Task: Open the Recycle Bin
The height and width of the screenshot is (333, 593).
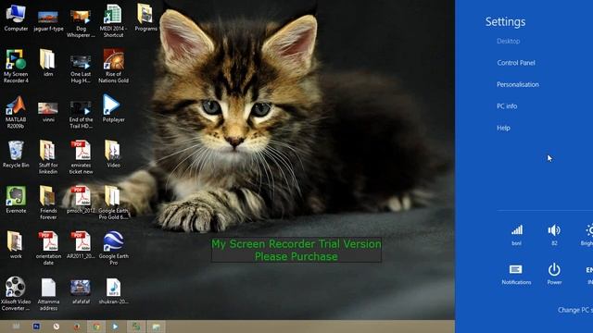Action: [16, 154]
